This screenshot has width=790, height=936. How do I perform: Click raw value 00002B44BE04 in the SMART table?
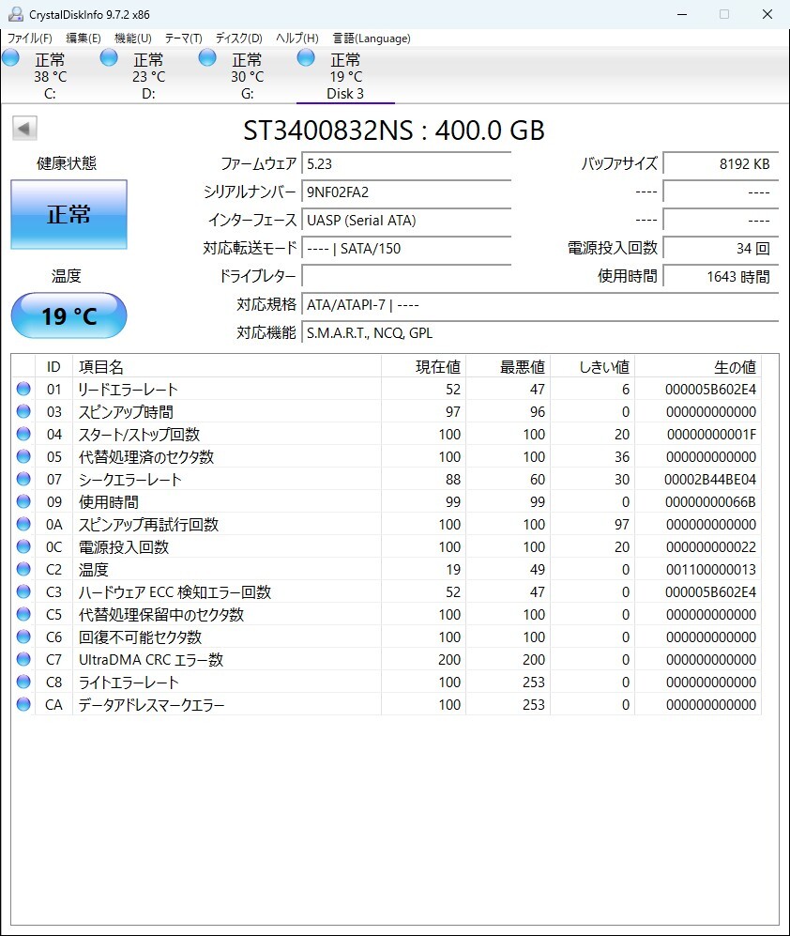[x=710, y=480]
